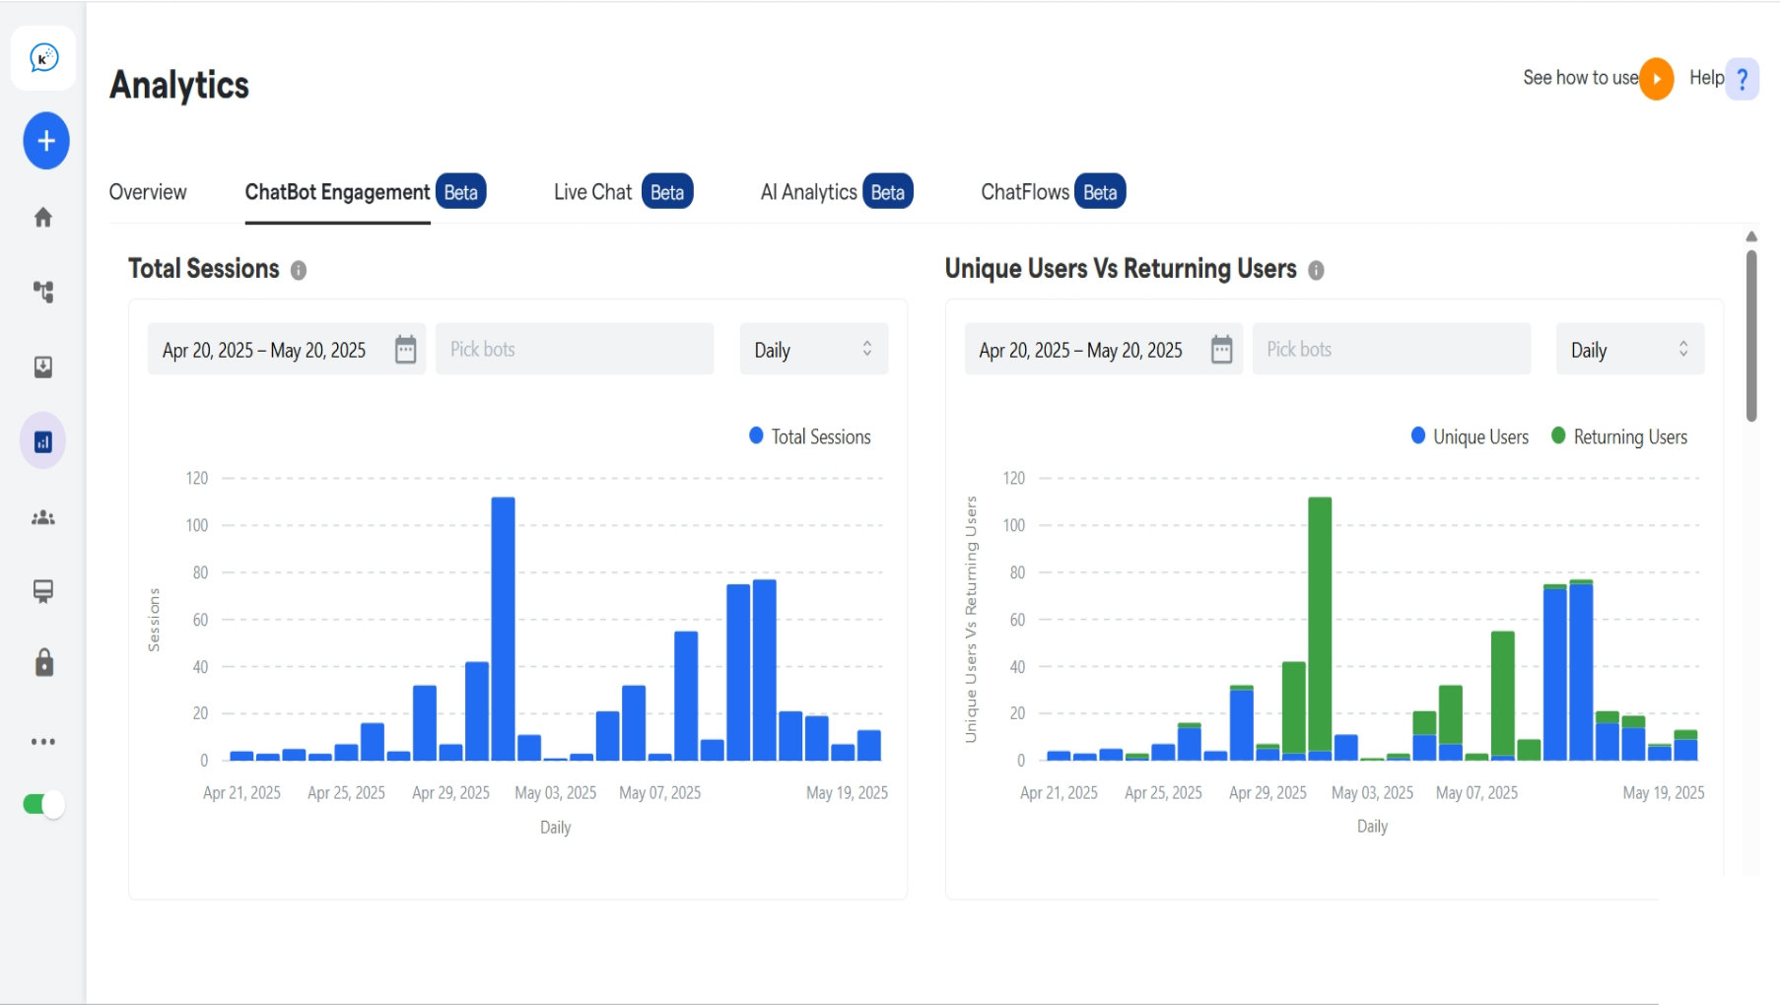The width and height of the screenshot is (1780, 1005).
Task: Open the team members sidebar icon
Action: tap(43, 517)
